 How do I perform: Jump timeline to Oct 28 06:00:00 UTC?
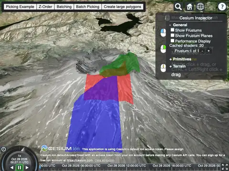tap(81, 166)
